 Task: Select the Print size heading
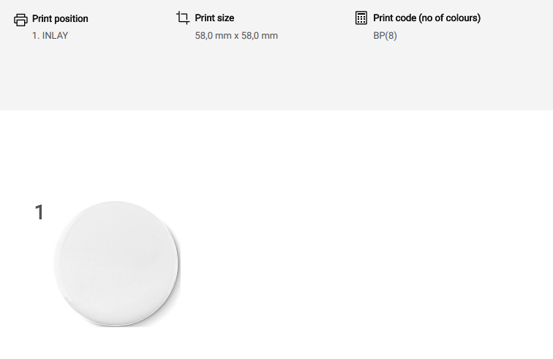[x=214, y=18]
